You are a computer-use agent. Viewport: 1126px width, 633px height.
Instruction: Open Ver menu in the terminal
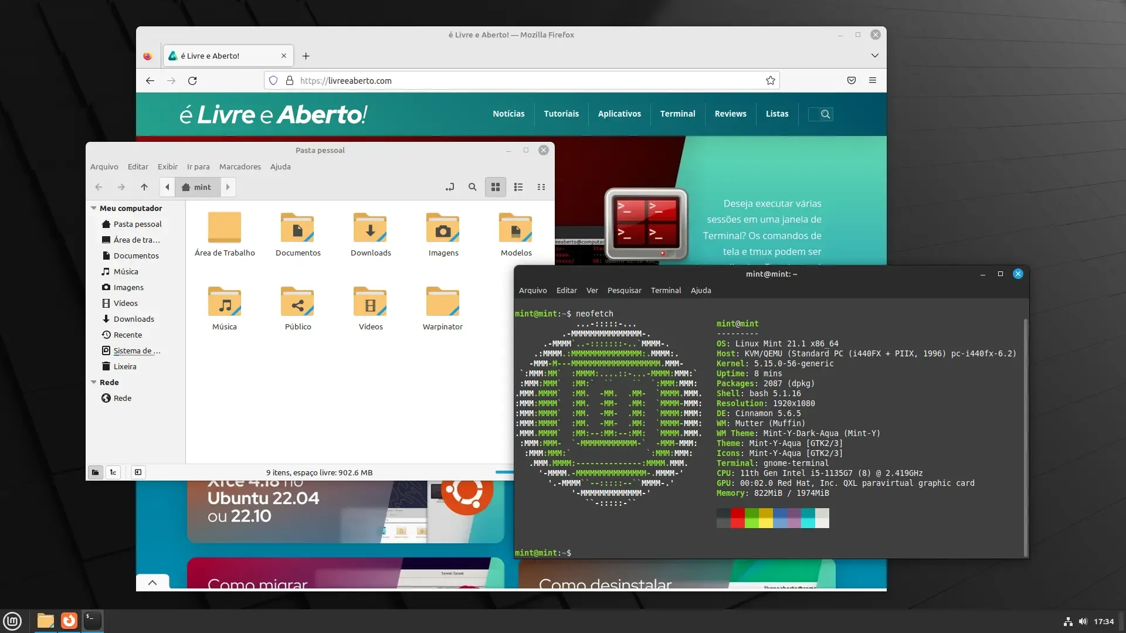pos(592,291)
